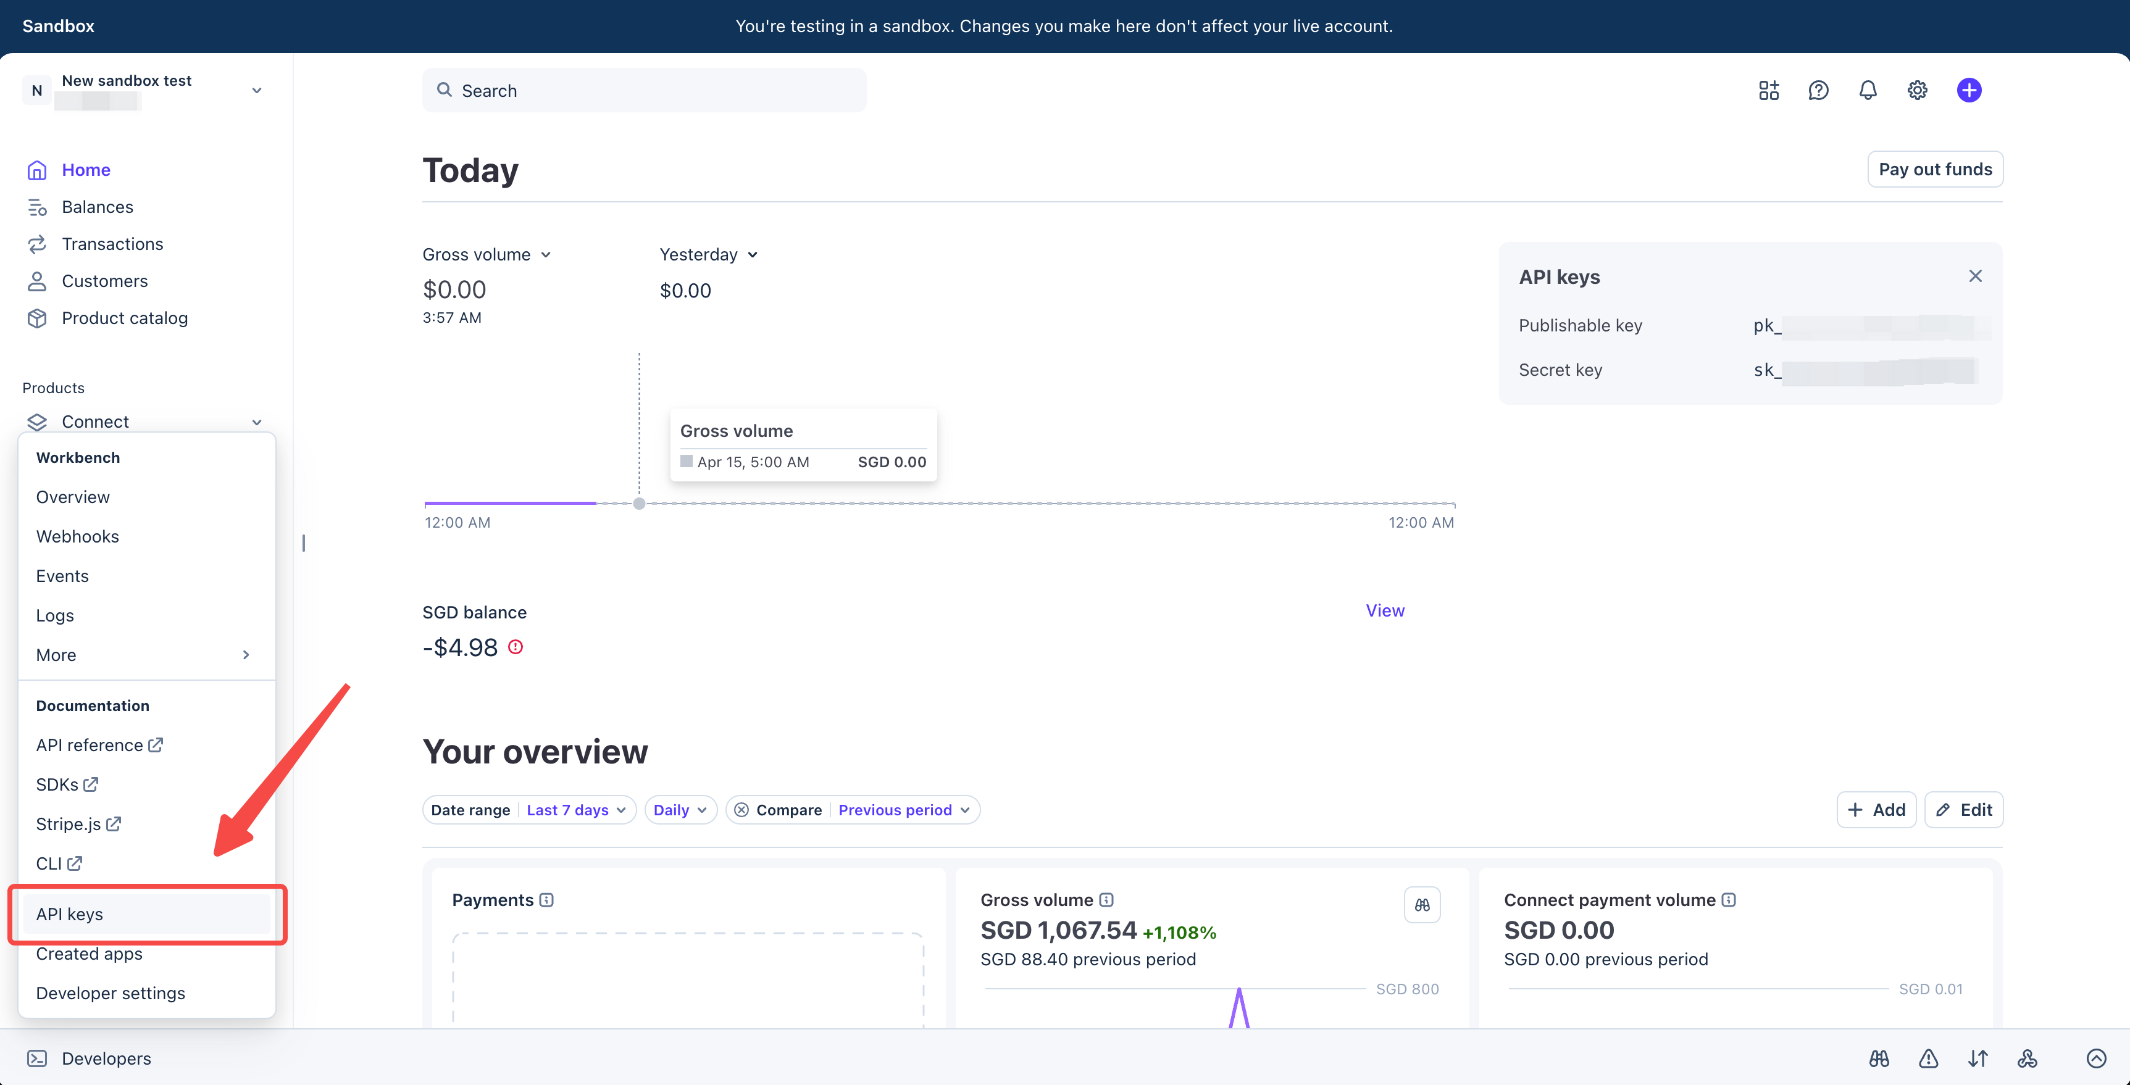The image size is (2130, 1085).
Task: Click the Search input field
Action: [x=644, y=90]
